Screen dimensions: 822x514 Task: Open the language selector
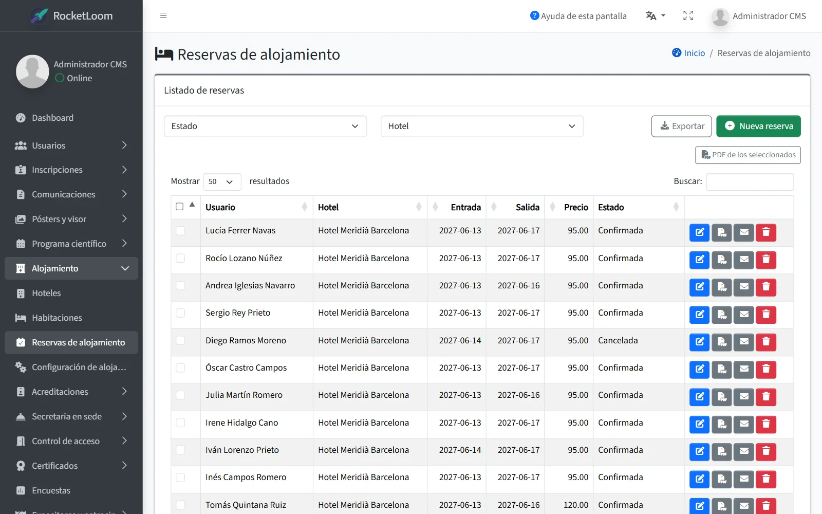656,16
